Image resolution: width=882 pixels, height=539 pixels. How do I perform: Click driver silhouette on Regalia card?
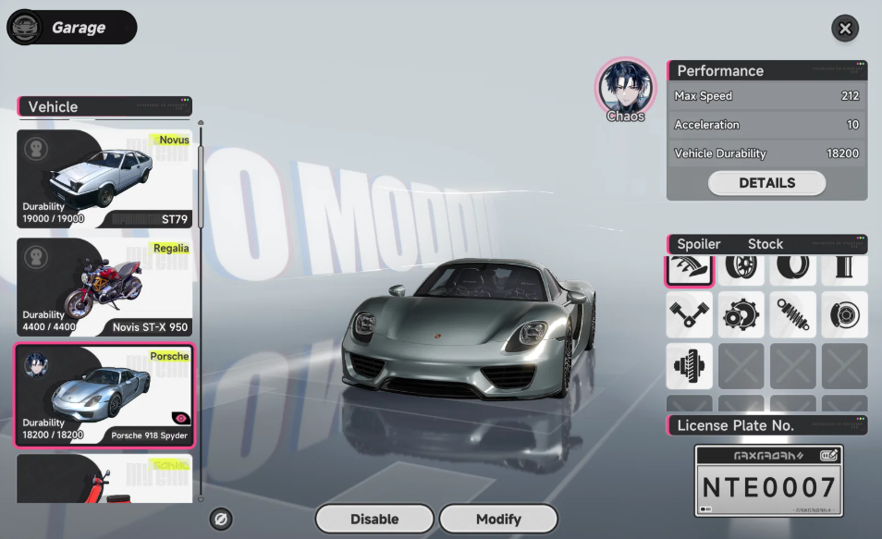point(36,257)
